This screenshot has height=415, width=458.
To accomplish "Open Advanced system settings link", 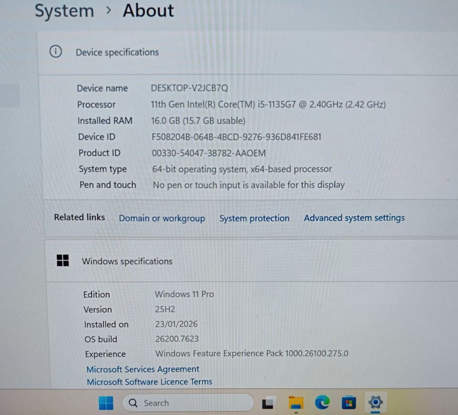I will point(354,218).
